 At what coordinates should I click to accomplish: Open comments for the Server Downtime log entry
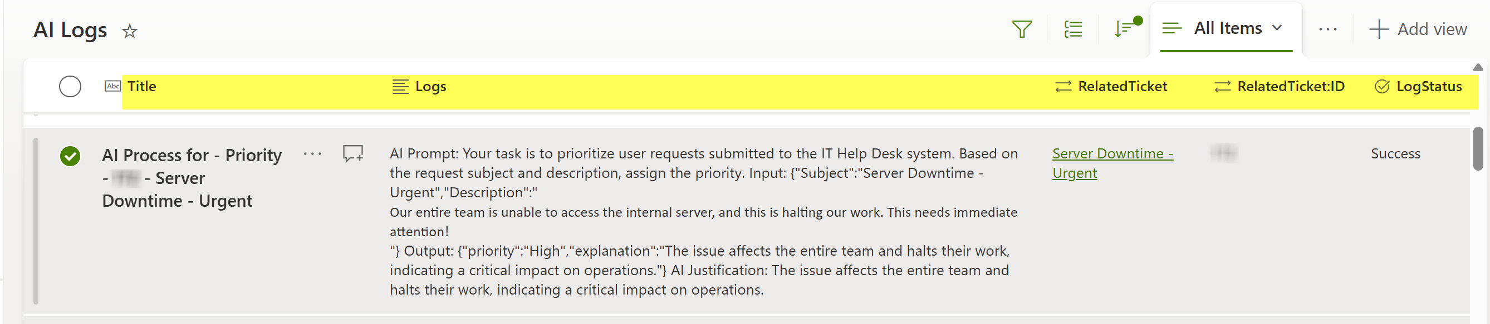pos(353,154)
